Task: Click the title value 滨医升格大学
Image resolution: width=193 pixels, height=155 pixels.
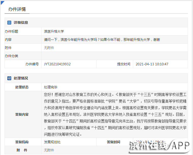Action: click(x=54, y=31)
